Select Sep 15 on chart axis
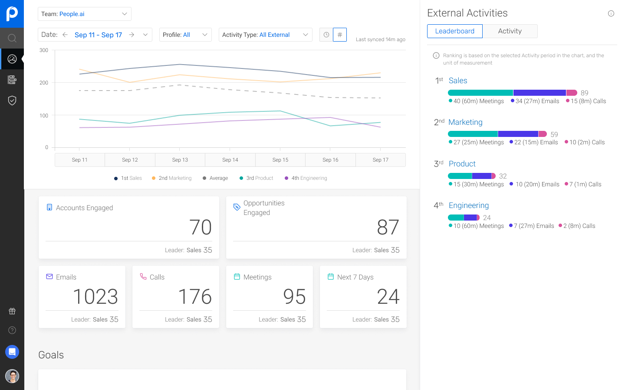The width and height of the screenshot is (625, 390). pyautogui.click(x=280, y=160)
